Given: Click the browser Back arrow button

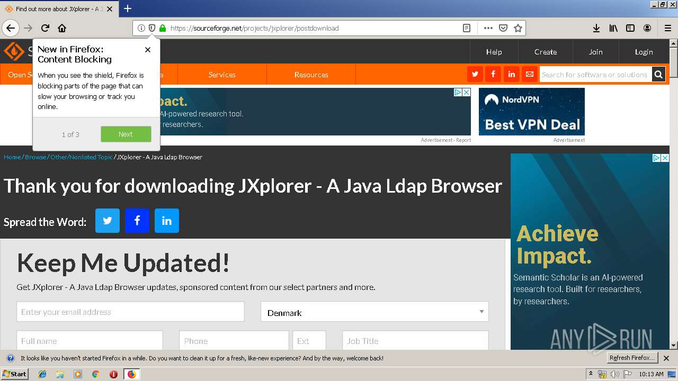Looking at the screenshot, I should pyautogui.click(x=11, y=28).
